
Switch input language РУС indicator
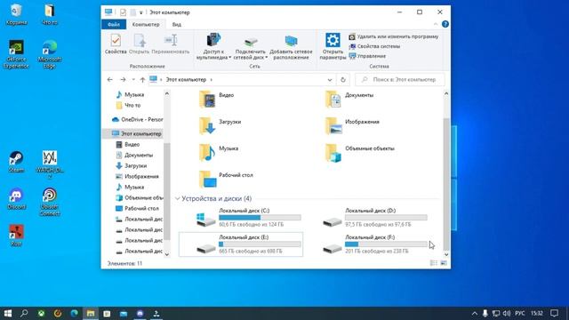coord(520,313)
